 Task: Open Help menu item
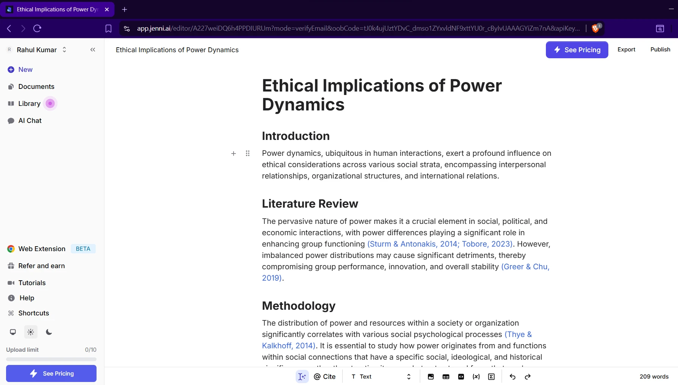[x=21, y=298]
